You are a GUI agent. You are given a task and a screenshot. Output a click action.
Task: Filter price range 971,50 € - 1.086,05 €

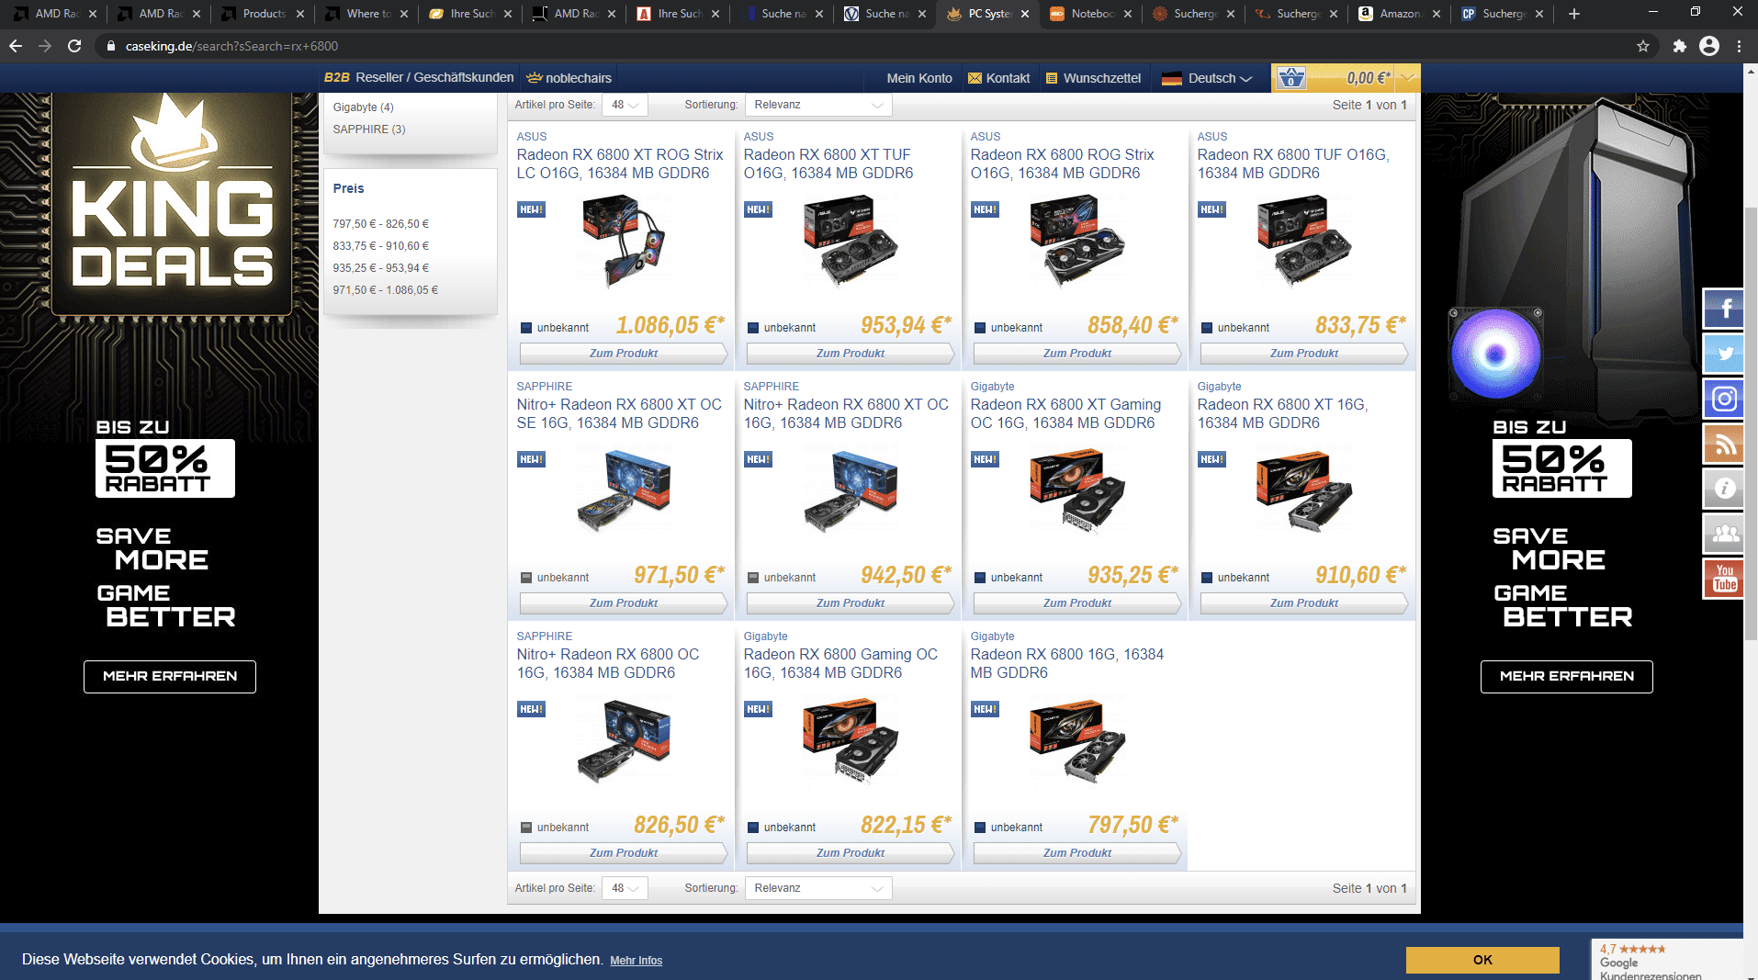point(386,290)
